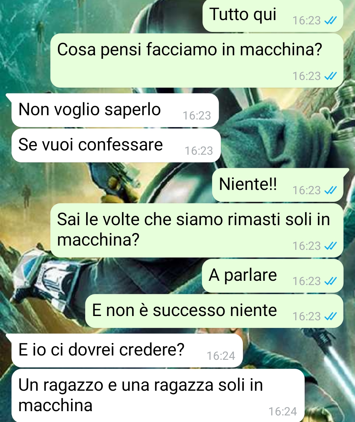Tap read ticks on 'Cosa pensi facciamo' message
This screenshot has width=355, height=422.
330,76
